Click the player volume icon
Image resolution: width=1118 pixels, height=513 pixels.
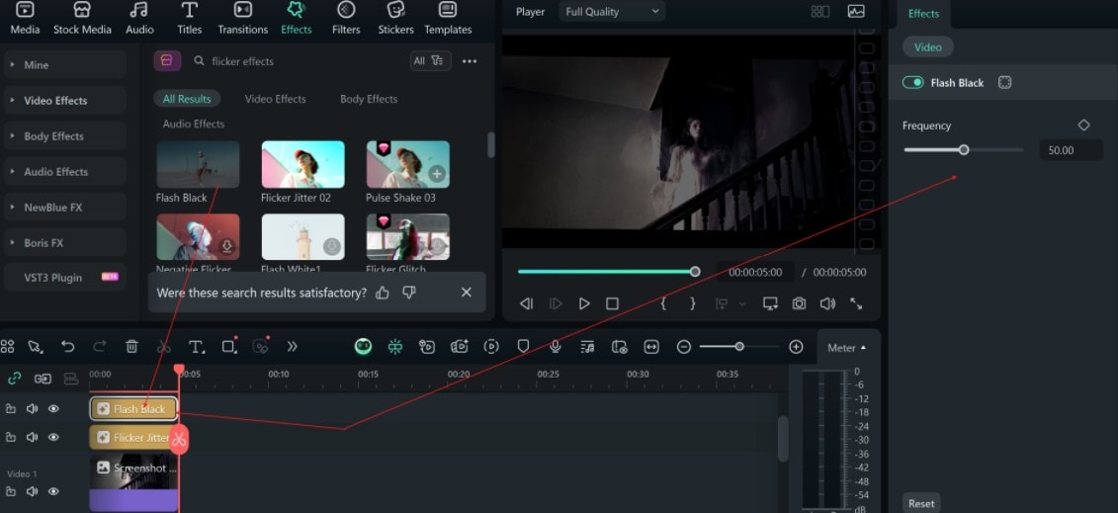pyautogui.click(x=827, y=303)
